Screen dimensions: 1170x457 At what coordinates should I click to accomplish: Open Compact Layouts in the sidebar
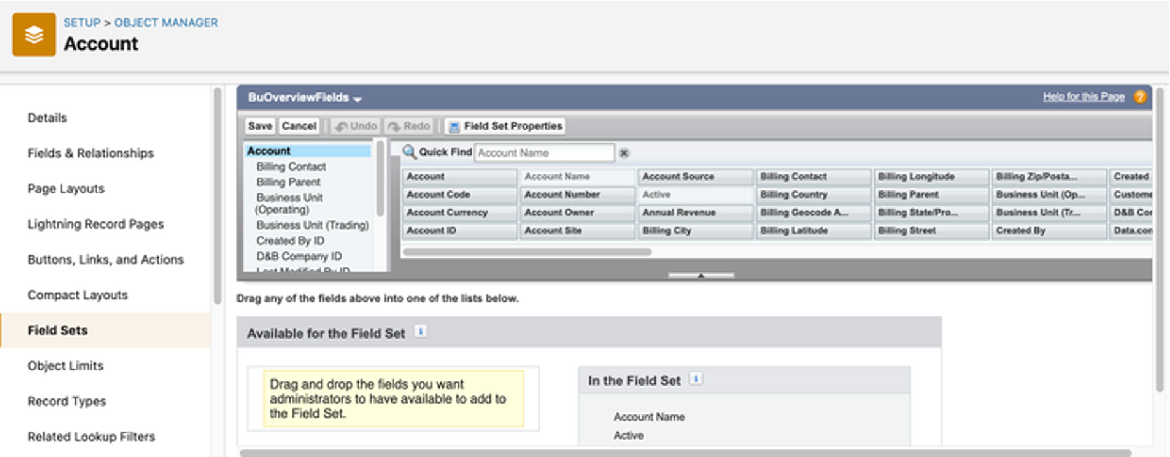pyautogui.click(x=77, y=295)
